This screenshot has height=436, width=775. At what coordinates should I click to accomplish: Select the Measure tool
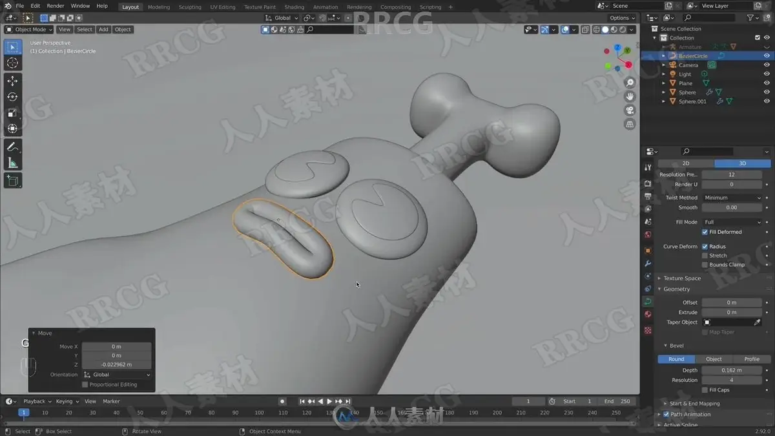(12, 162)
